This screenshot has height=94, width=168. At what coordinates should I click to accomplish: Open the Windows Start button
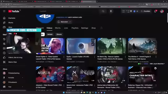coord(64,92)
